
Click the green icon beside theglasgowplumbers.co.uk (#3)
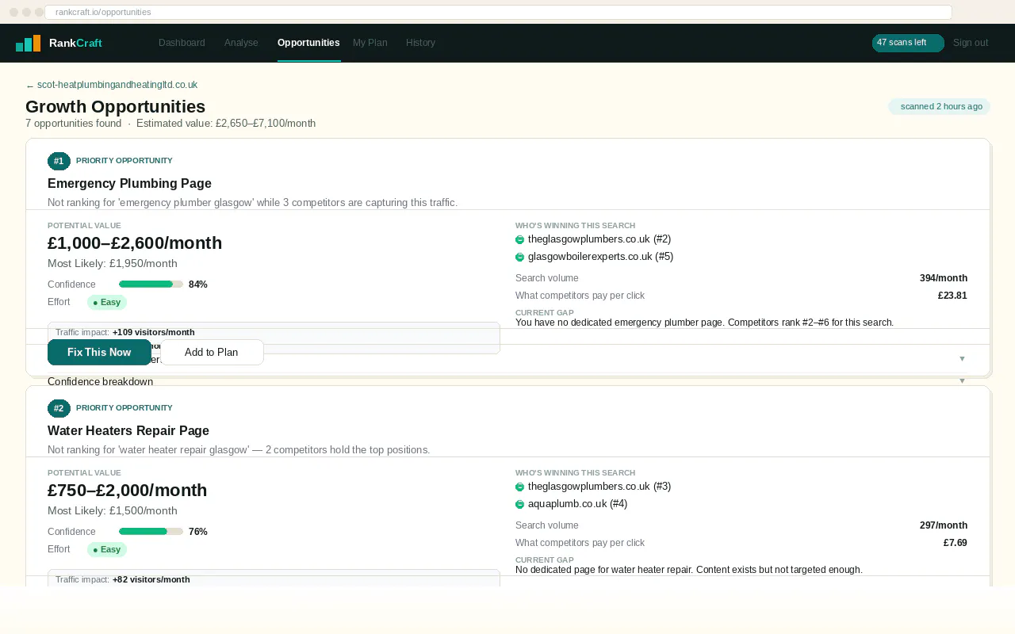point(520,487)
